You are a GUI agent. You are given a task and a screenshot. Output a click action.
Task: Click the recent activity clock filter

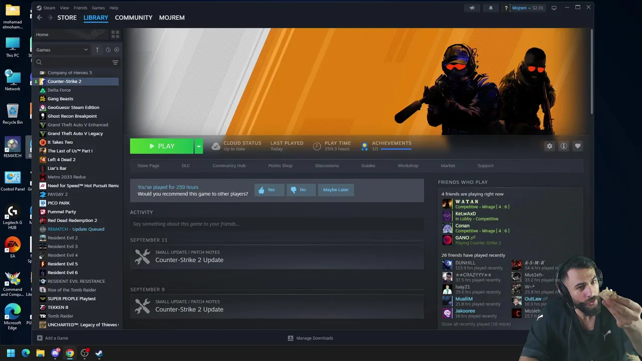(x=108, y=50)
